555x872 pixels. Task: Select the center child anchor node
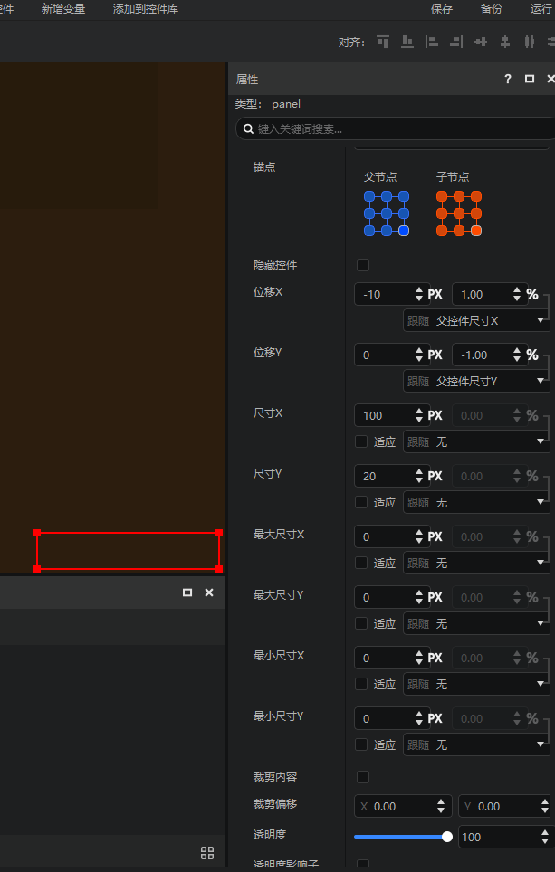(459, 213)
